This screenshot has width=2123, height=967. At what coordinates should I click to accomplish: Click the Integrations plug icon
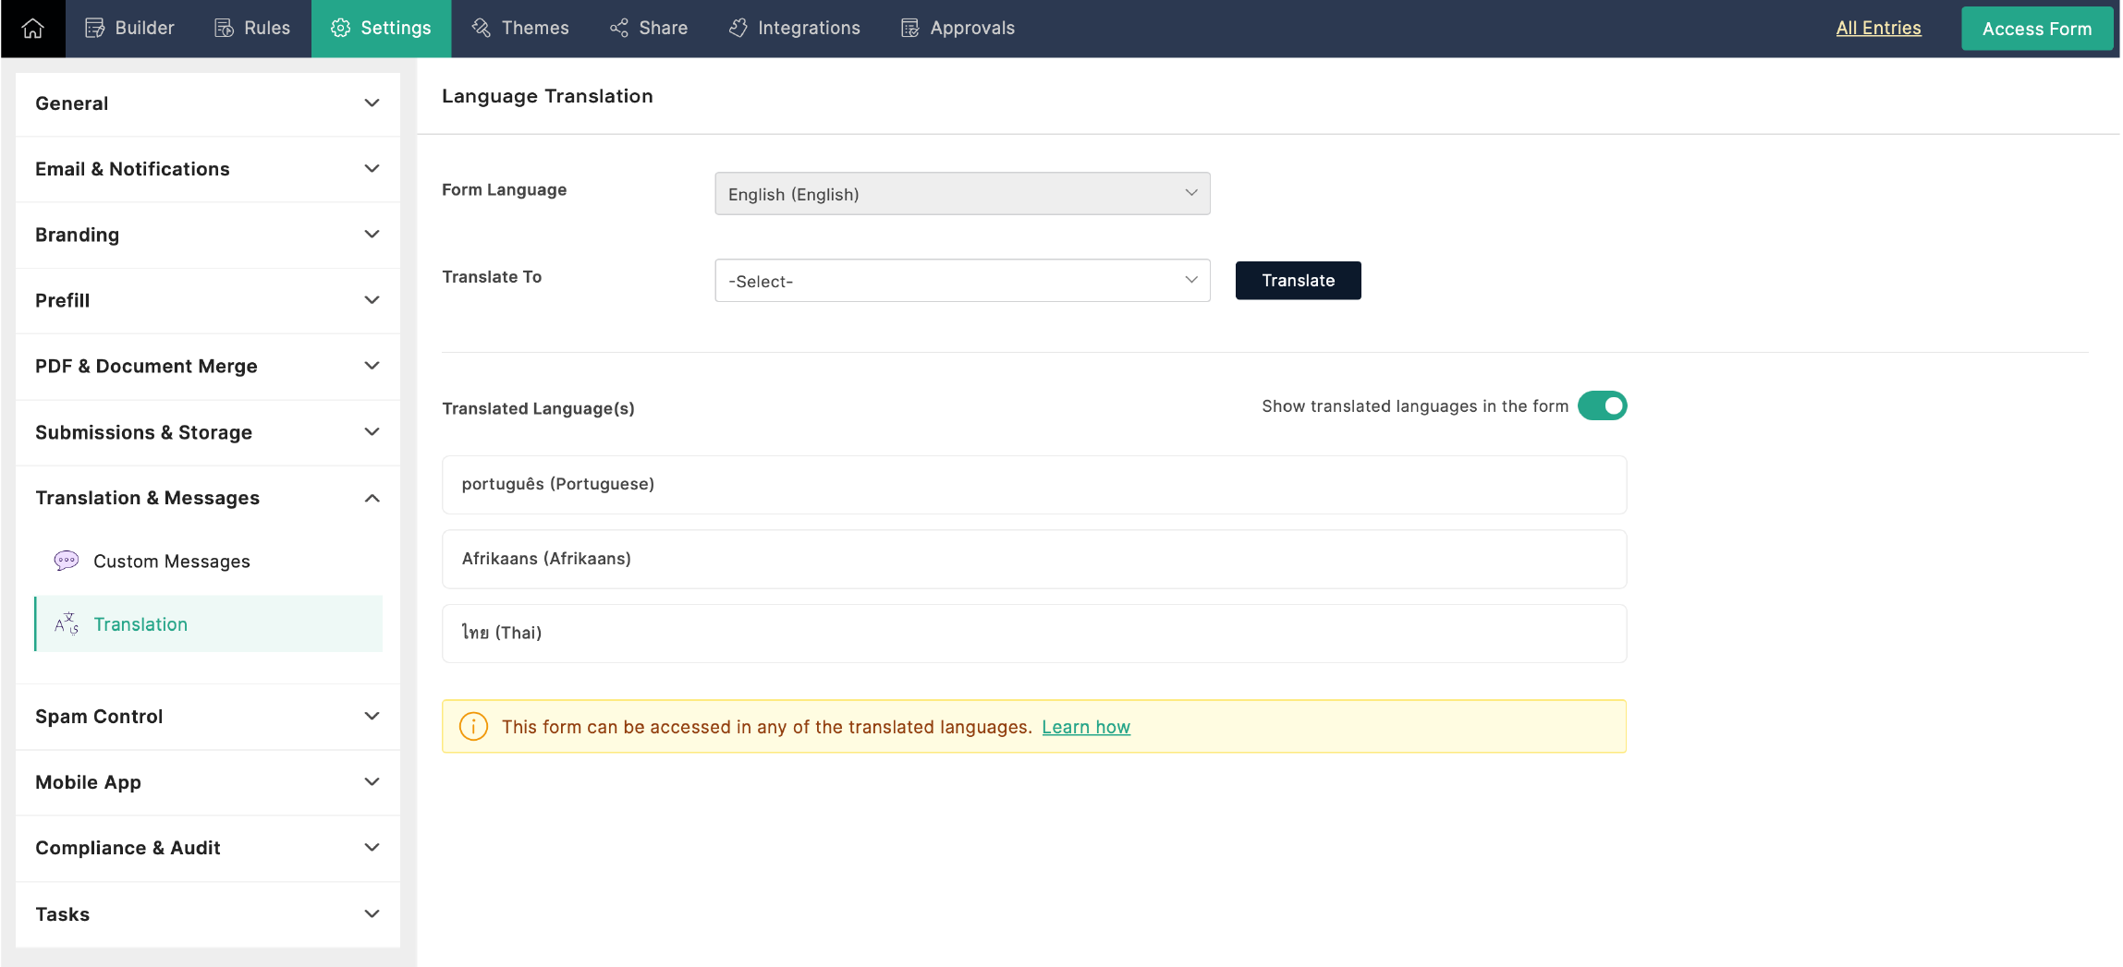pos(738,29)
